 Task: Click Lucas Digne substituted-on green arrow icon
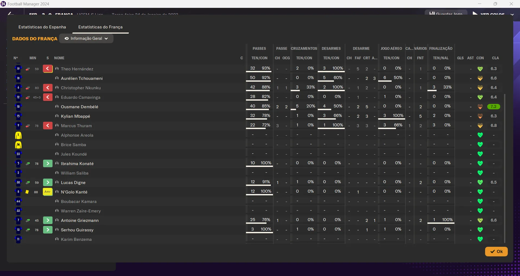pyautogui.click(x=48, y=182)
